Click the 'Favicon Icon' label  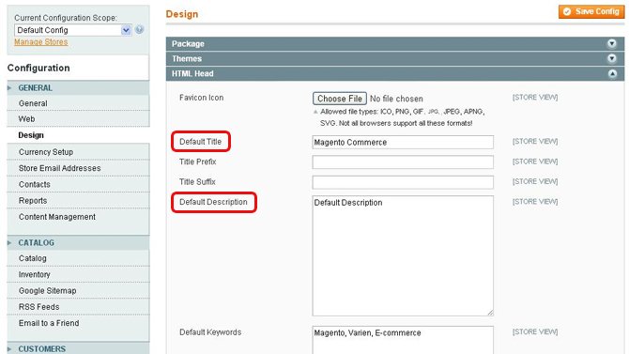pyautogui.click(x=202, y=98)
